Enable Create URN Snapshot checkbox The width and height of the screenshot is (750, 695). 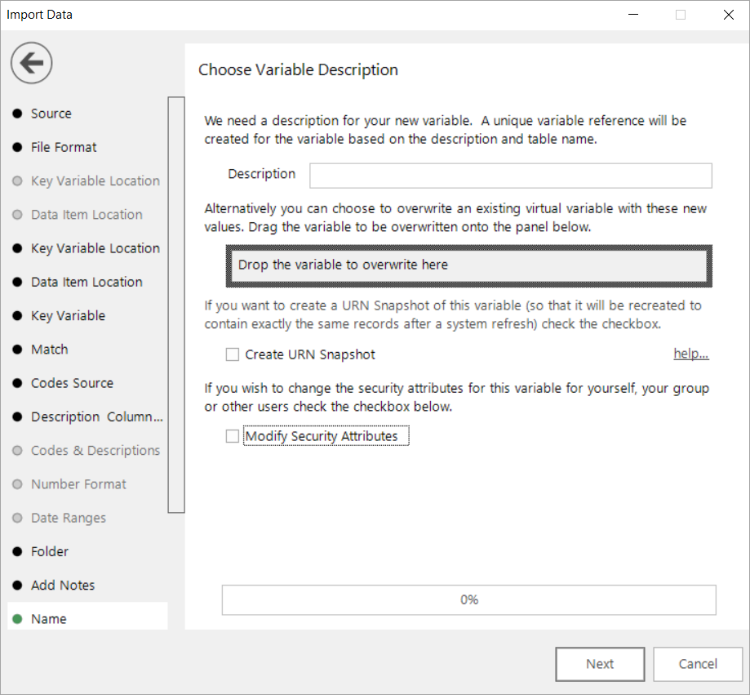[233, 354]
